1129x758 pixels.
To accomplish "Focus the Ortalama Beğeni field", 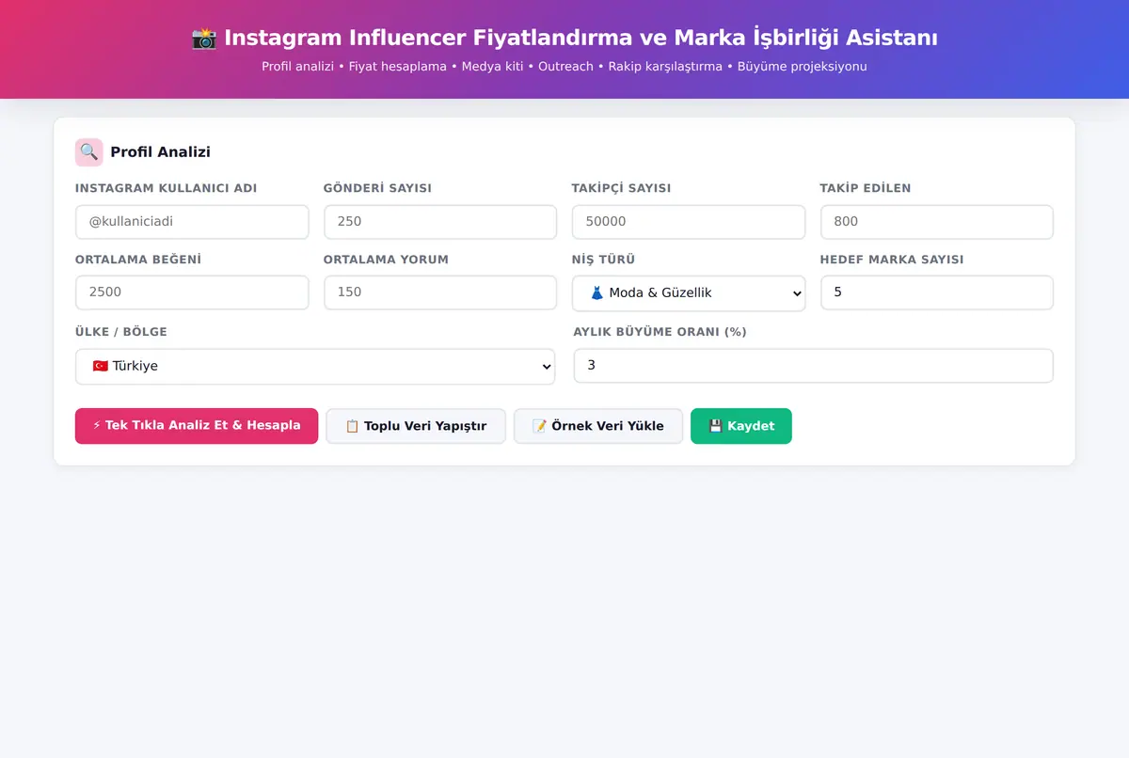I will click(192, 292).
